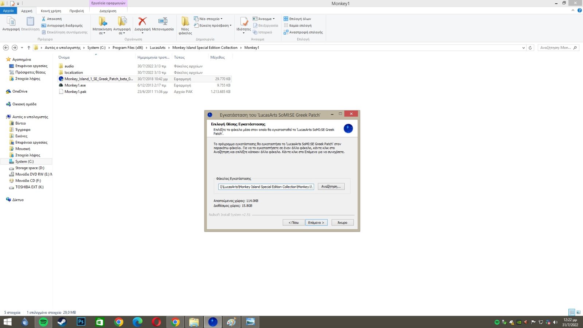Click Επεξεργασία (Edit) in the ribbon
583x328 pixels.
coord(266,26)
